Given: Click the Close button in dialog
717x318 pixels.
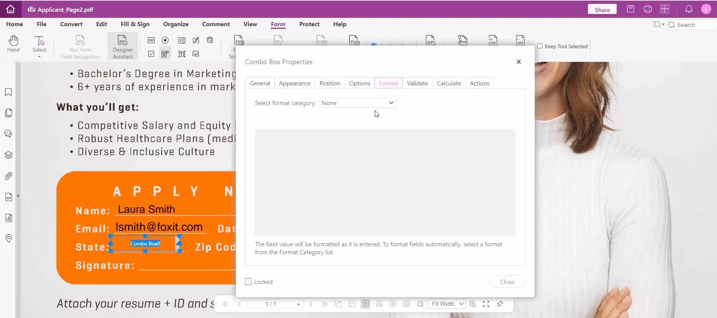Looking at the screenshot, I should pos(507,282).
